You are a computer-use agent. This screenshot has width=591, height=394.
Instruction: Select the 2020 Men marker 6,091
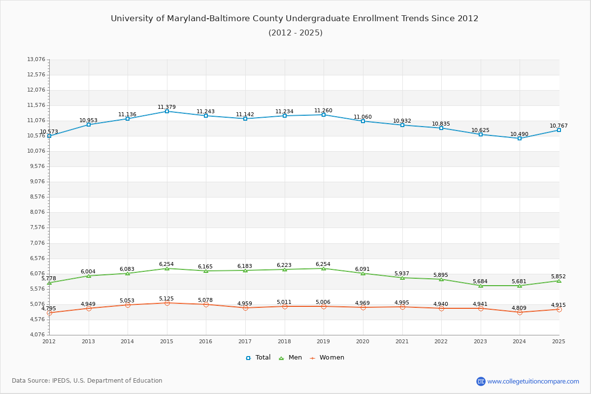[x=363, y=273]
